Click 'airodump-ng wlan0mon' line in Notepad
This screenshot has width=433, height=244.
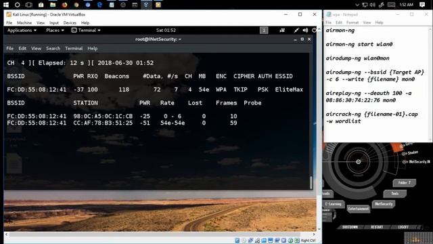tap(357, 58)
